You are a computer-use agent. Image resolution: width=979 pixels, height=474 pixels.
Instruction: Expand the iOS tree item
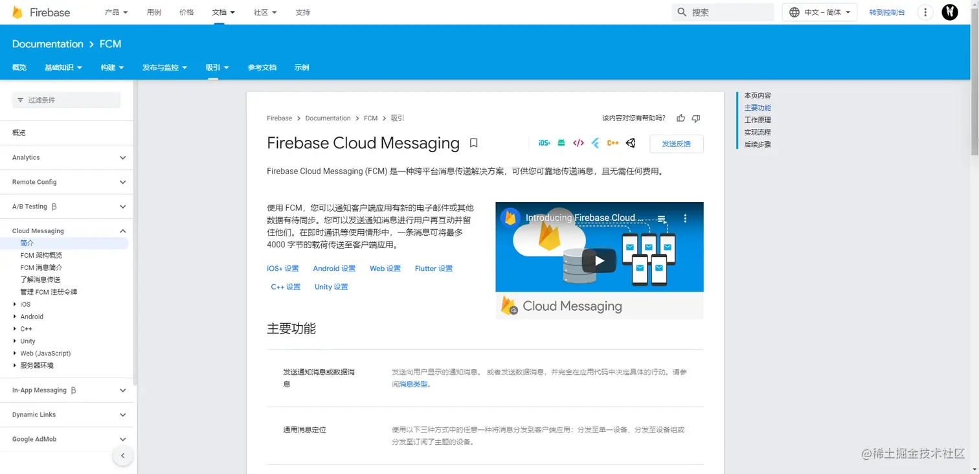point(15,304)
